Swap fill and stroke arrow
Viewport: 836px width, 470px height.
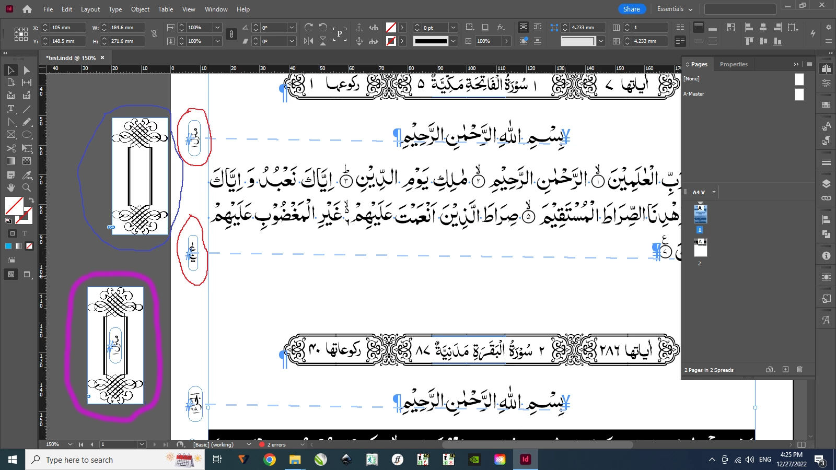[31, 200]
